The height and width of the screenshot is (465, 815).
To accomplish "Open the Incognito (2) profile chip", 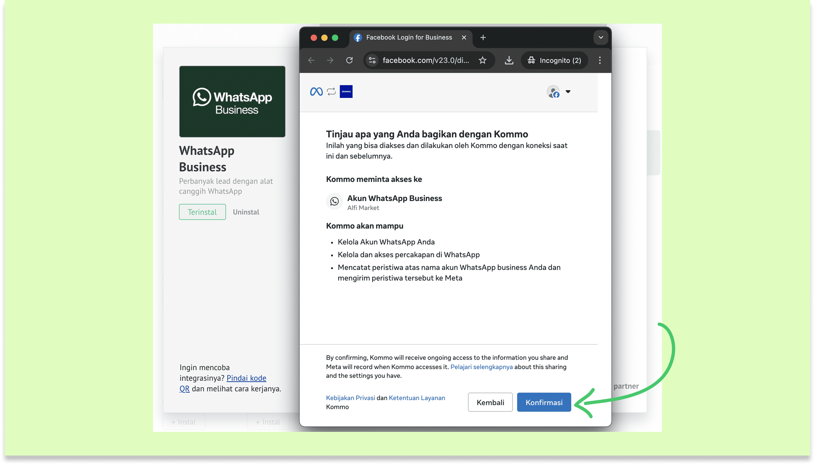I will click(554, 60).
